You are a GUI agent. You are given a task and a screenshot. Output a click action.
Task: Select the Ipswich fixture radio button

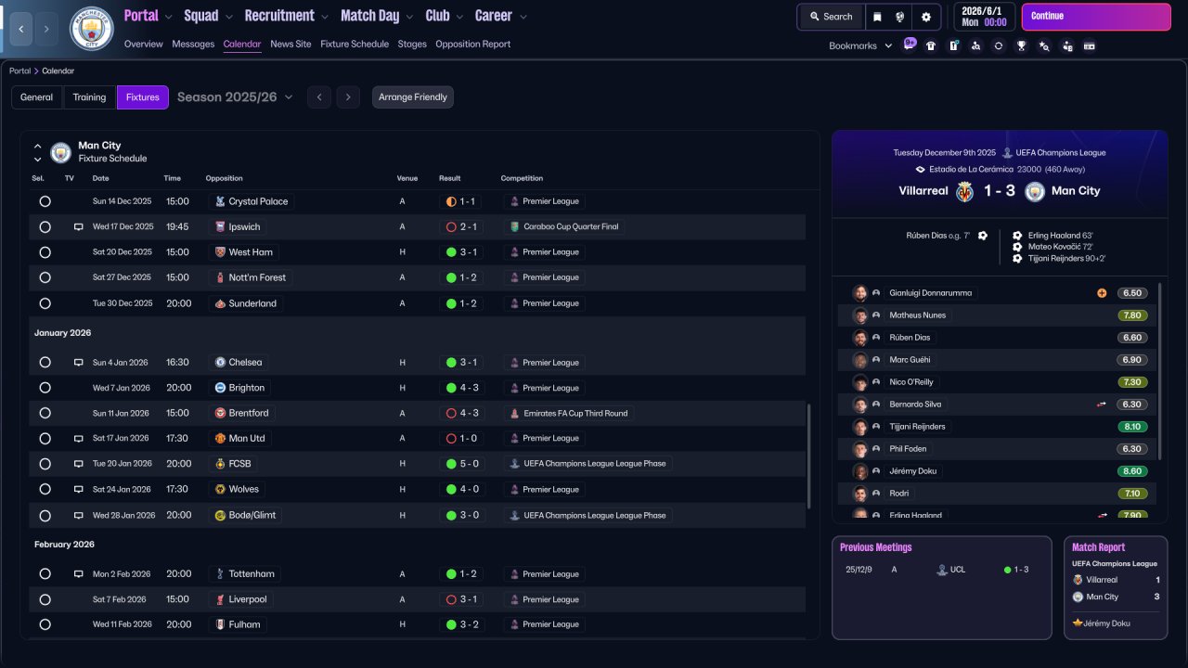45,226
